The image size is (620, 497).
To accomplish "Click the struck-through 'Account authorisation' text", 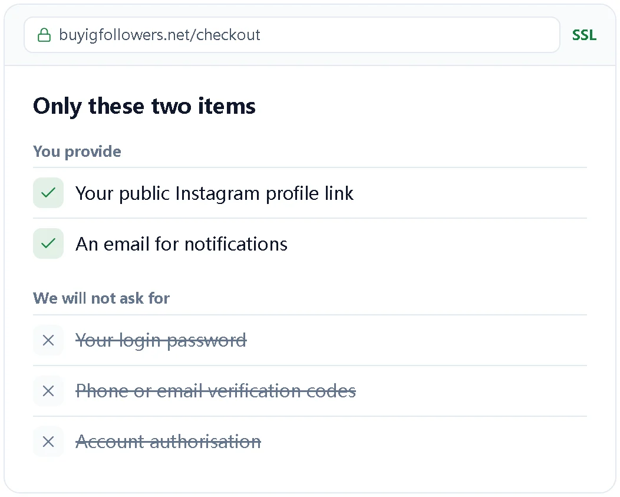I will click(x=168, y=442).
